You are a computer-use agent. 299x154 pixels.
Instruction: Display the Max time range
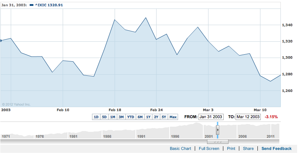(173, 117)
